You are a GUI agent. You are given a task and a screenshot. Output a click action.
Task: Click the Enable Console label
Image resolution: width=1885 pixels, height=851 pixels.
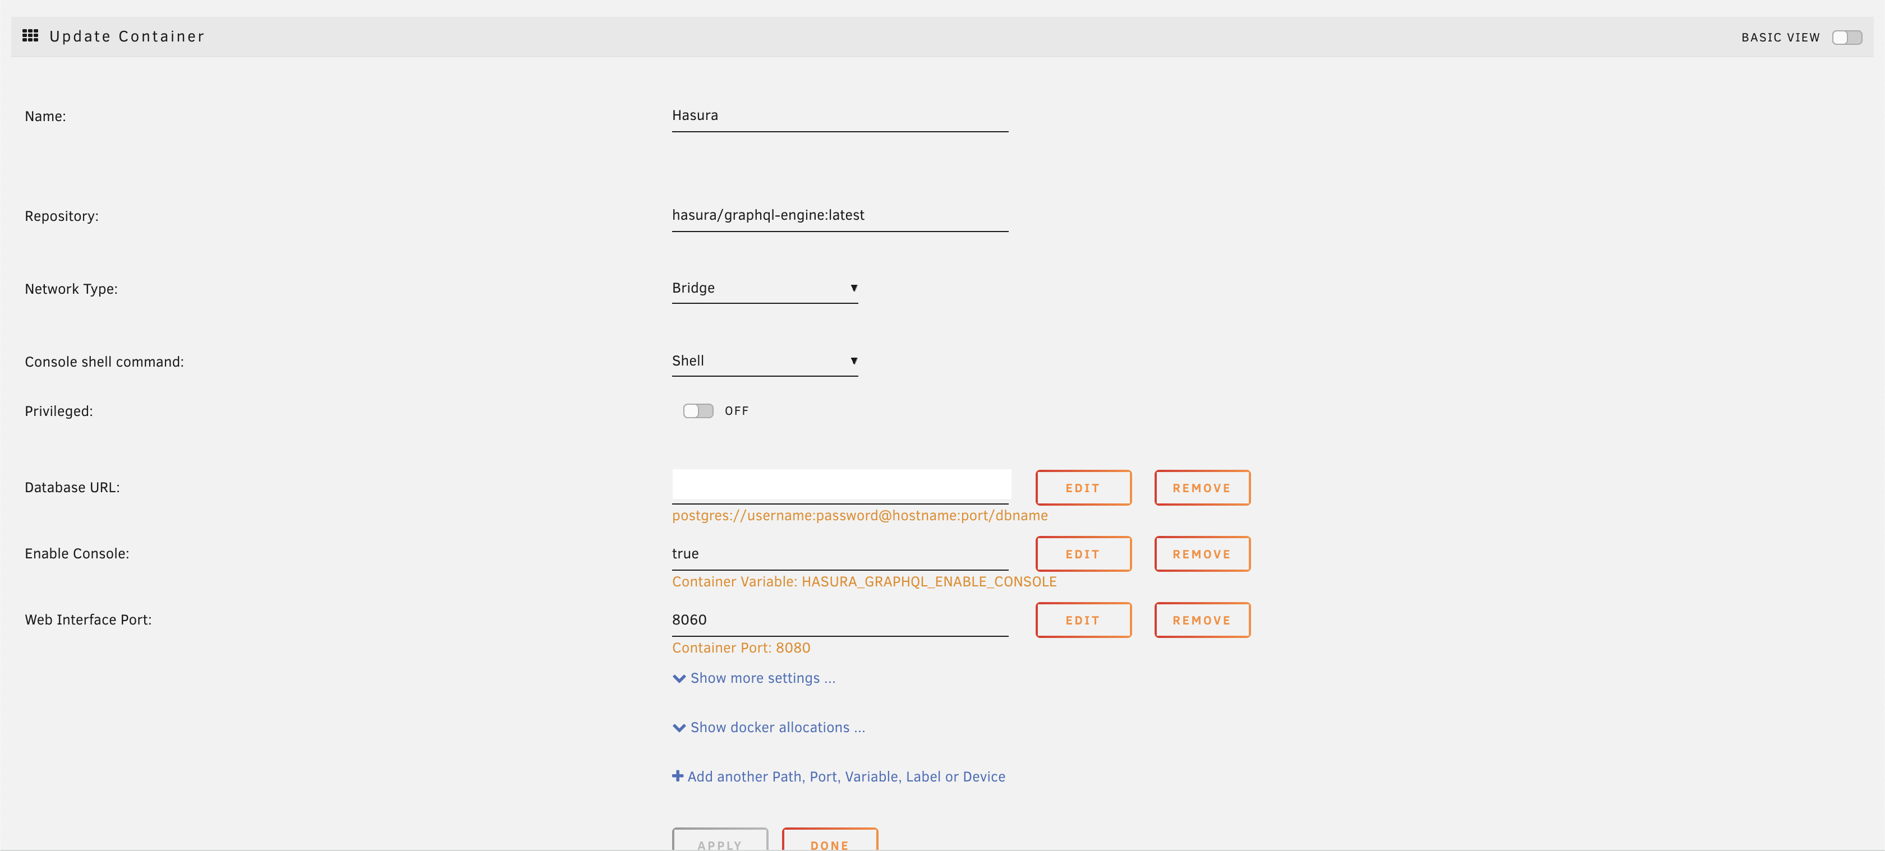coord(77,554)
